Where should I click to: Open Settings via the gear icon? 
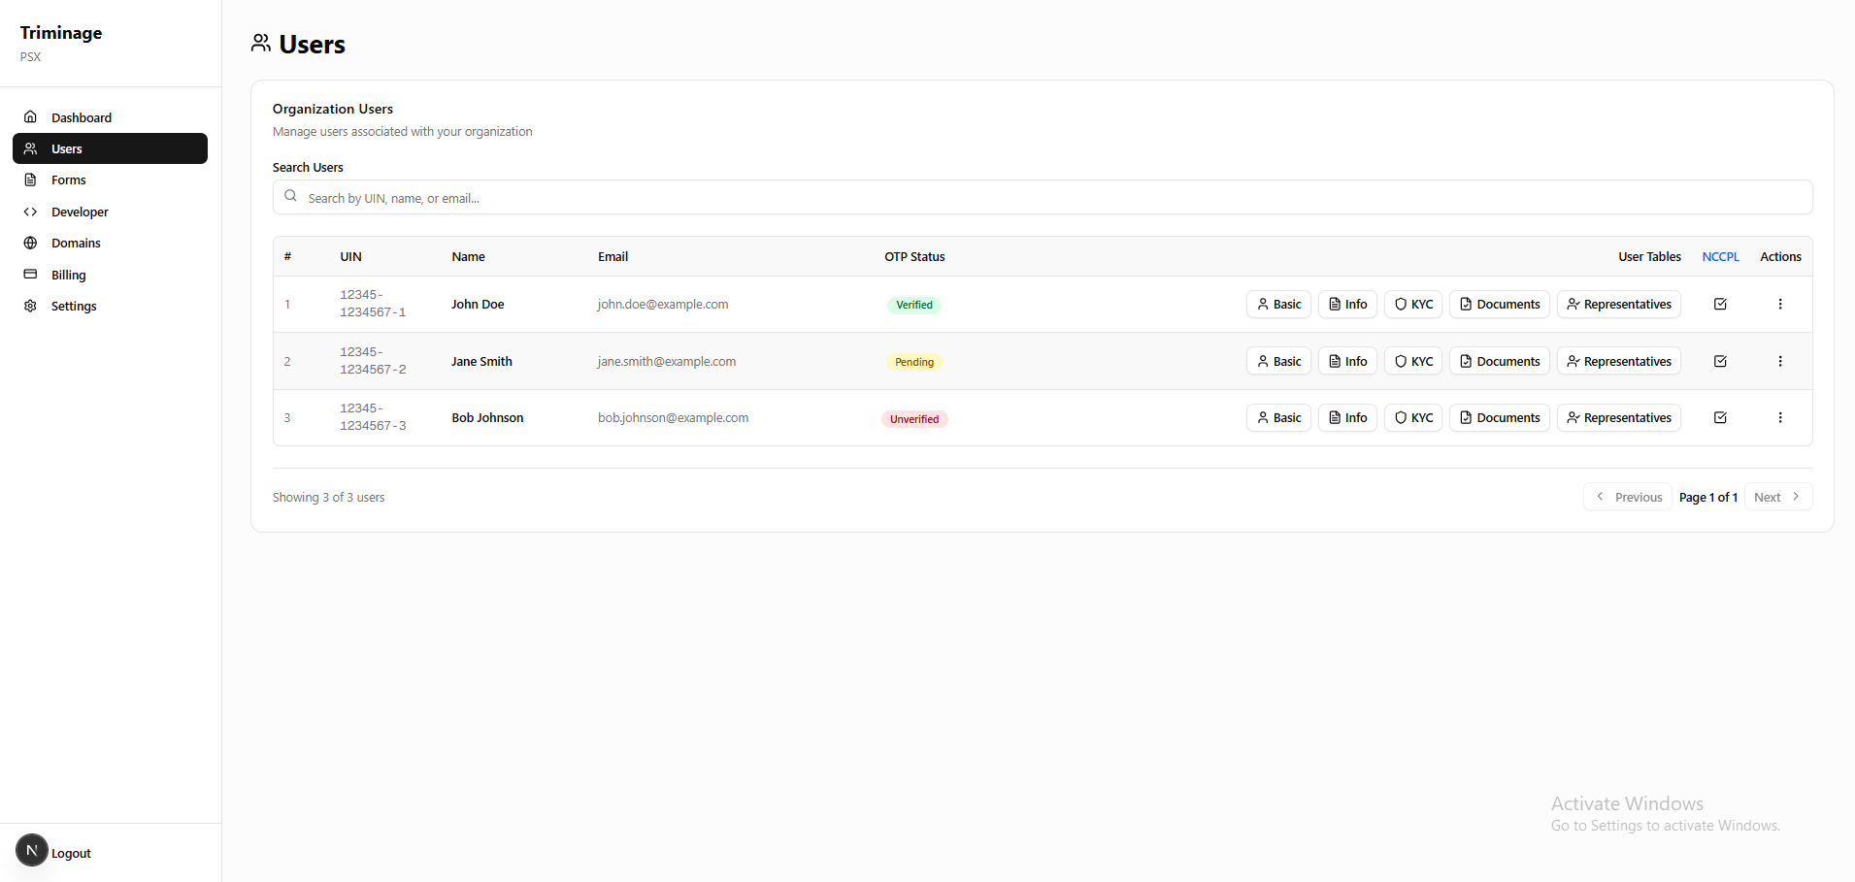pyautogui.click(x=29, y=306)
